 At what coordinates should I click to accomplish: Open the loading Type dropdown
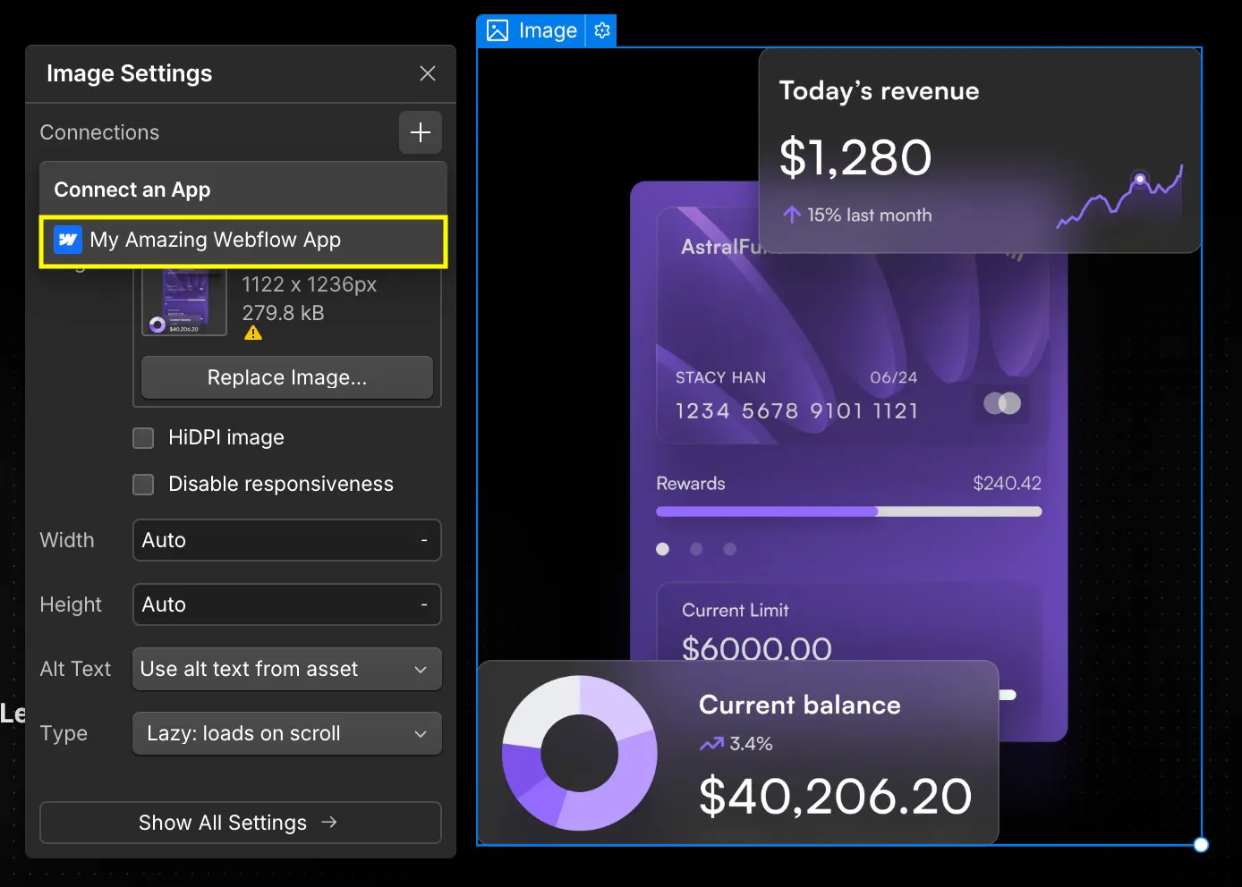point(287,733)
